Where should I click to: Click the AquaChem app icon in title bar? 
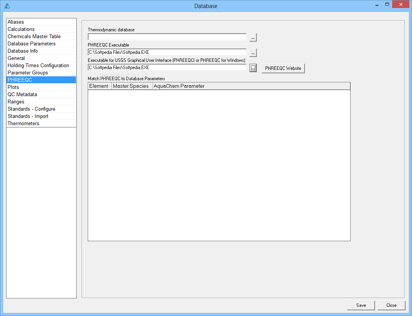click(x=7, y=6)
